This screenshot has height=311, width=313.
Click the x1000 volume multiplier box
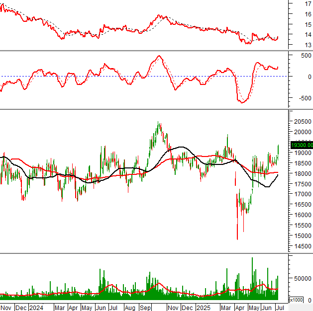(296, 300)
